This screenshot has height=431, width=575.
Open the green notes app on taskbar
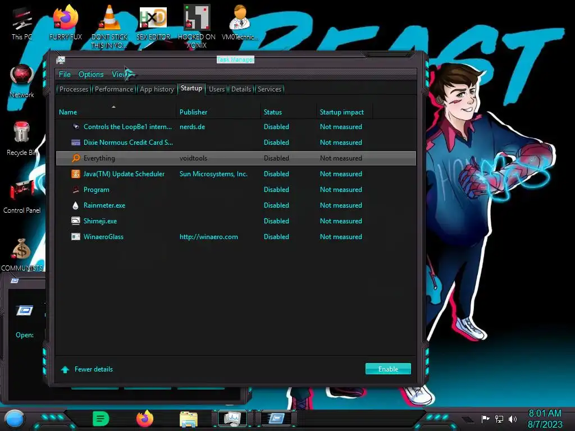[101, 419]
